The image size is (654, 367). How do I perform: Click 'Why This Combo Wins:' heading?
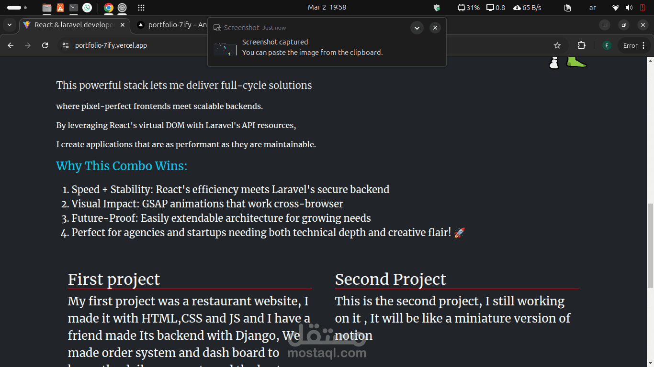122,166
